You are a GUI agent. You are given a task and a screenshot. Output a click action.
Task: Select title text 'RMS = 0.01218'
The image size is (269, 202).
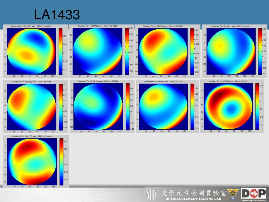[x=241, y=81]
